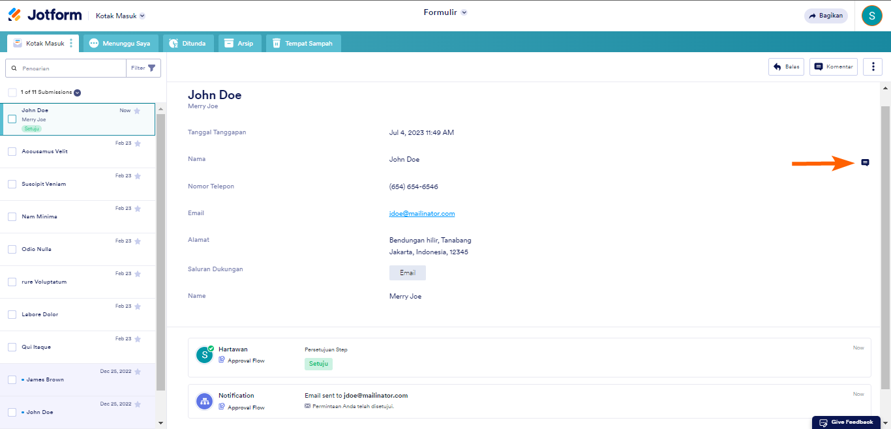The width and height of the screenshot is (891, 429).
Task: Star the Accusamus Velit submission
Action: (137, 143)
